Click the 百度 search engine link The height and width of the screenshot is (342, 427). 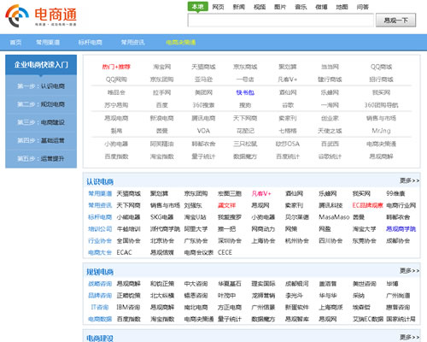click(x=162, y=105)
